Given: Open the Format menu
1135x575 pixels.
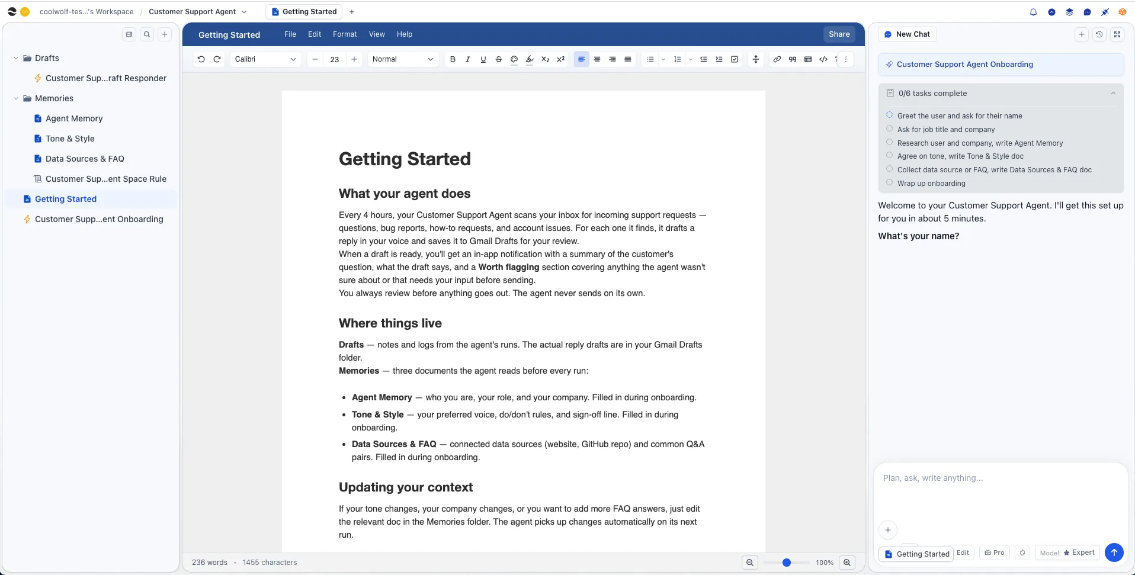Looking at the screenshot, I should point(345,34).
